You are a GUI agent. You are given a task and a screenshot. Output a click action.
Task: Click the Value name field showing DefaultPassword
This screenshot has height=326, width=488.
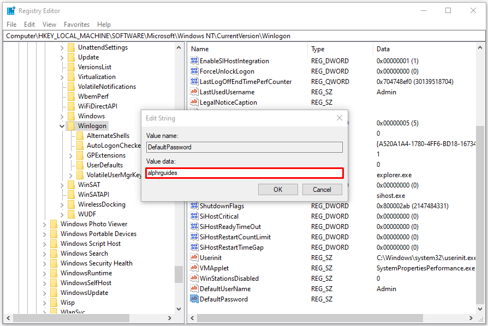click(245, 147)
